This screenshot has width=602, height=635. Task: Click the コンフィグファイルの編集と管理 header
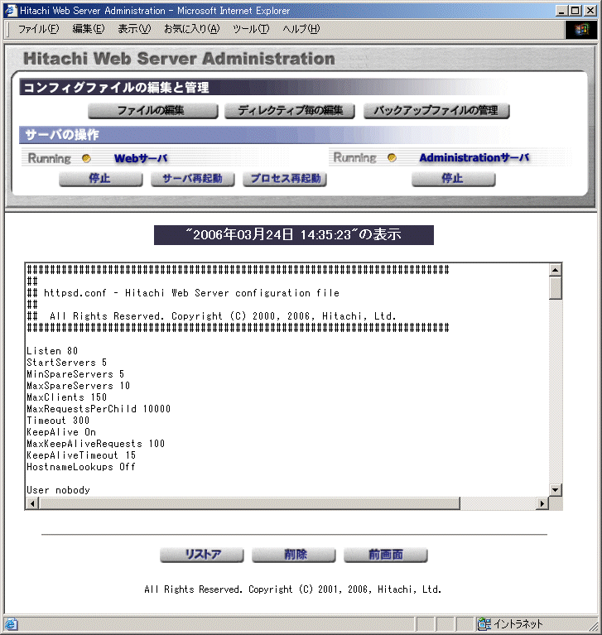click(x=116, y=88)
